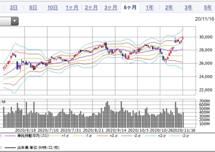Open the 3年 chart range

click(x=188, y=7)
